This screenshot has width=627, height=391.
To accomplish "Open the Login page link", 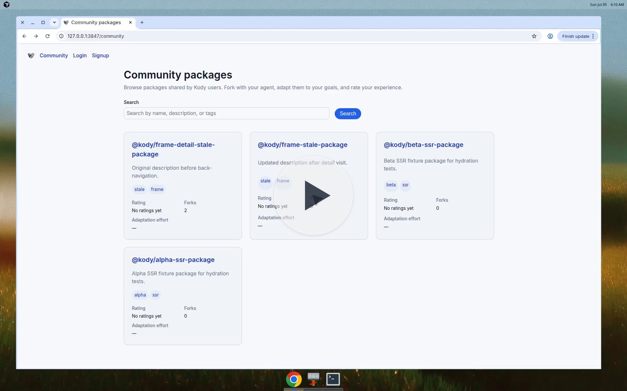I will coord(80,56).
